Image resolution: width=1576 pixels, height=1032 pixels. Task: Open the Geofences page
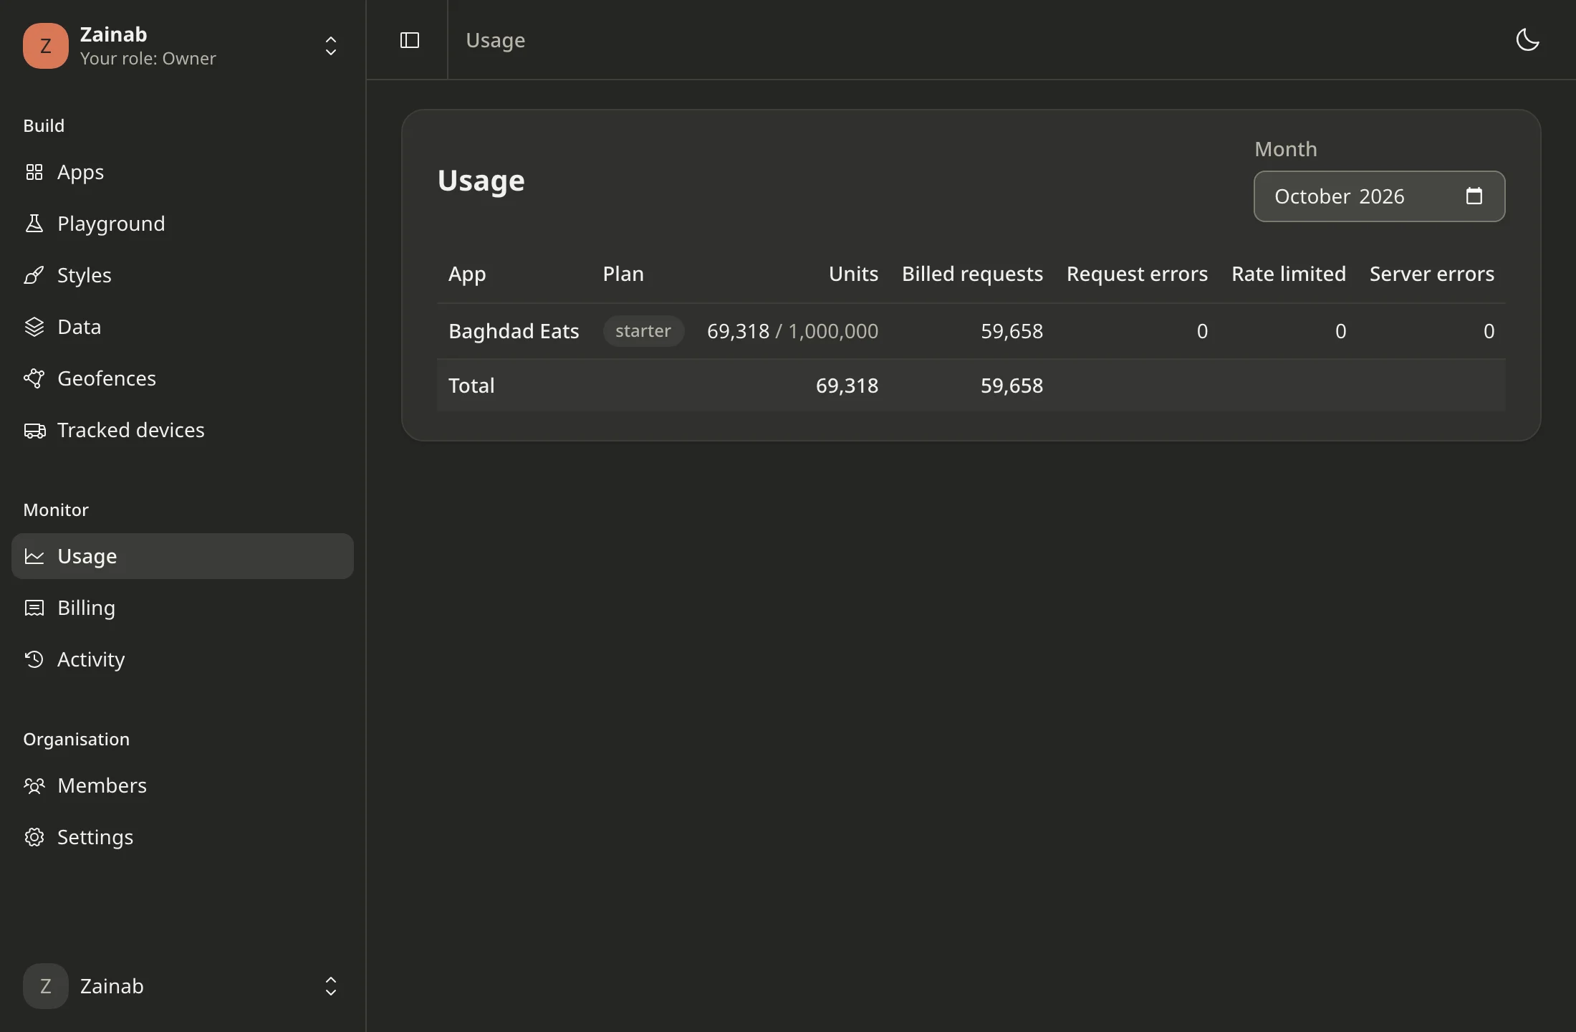[183, 378]
